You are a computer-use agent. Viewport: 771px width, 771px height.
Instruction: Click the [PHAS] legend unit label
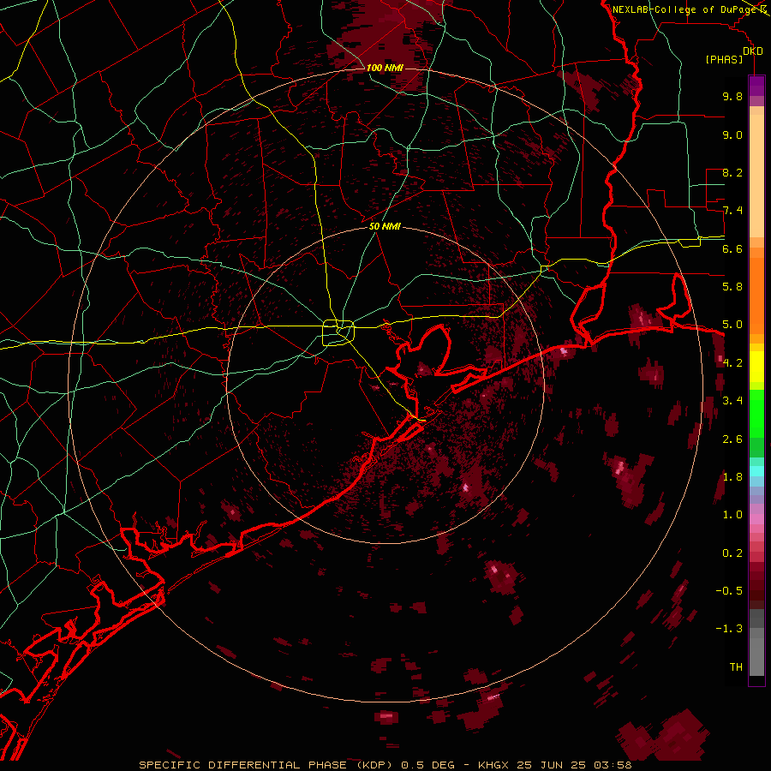pos(724,59)
